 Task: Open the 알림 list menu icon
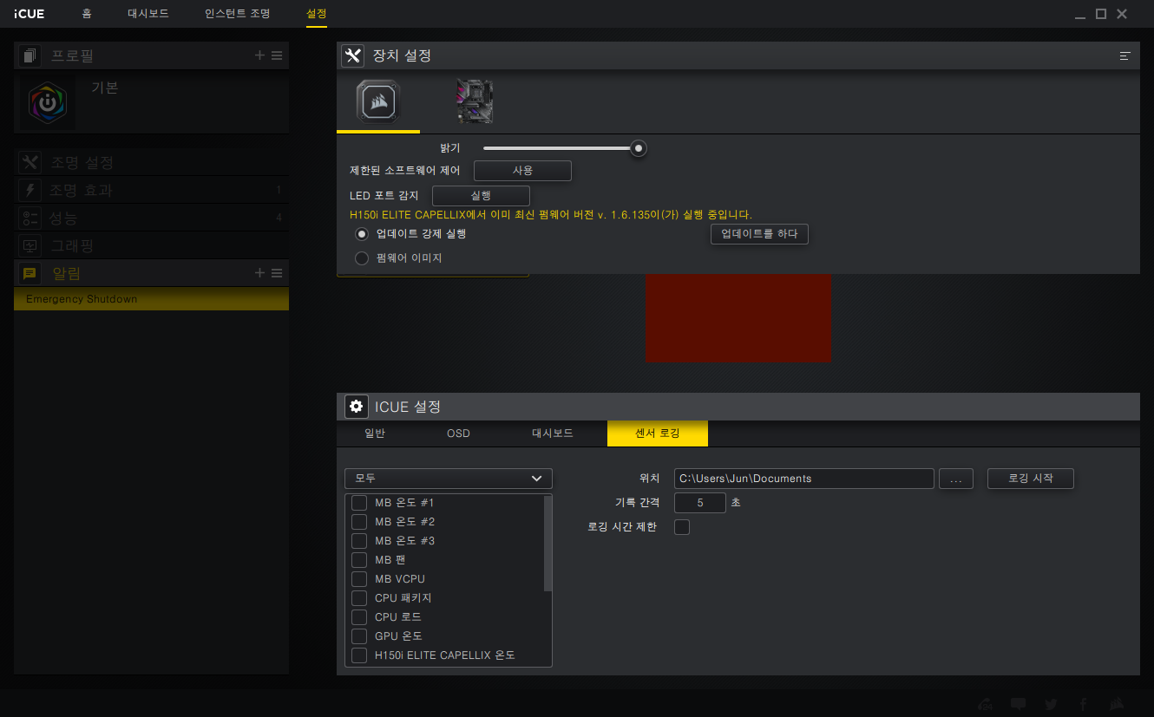(277, 273)
